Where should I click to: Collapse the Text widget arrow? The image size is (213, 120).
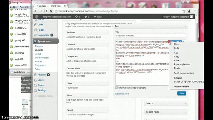point(186,26)
